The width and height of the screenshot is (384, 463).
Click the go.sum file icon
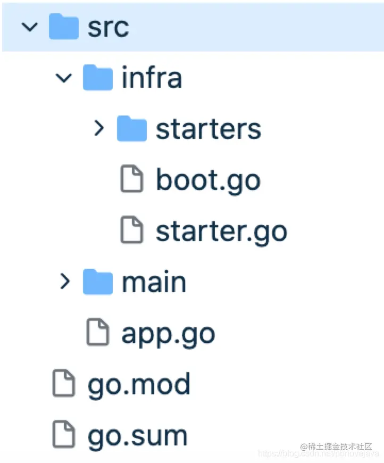tap(63, 435)
